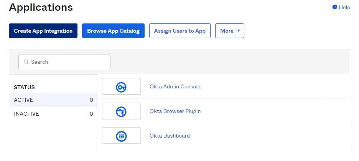Filter by ACTIVE status
359x161 pixels.
click(53, 100)
